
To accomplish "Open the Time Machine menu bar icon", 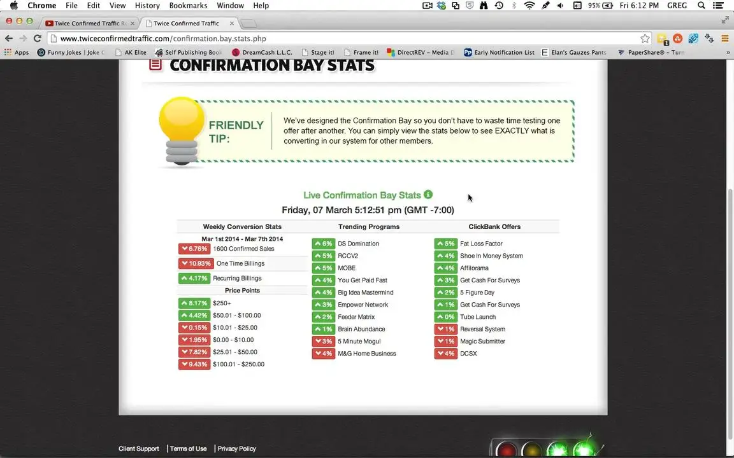I will (x=498, y=6).
